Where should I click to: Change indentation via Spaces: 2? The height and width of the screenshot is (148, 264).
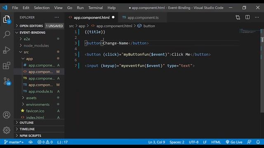click(x=177, y=142)
